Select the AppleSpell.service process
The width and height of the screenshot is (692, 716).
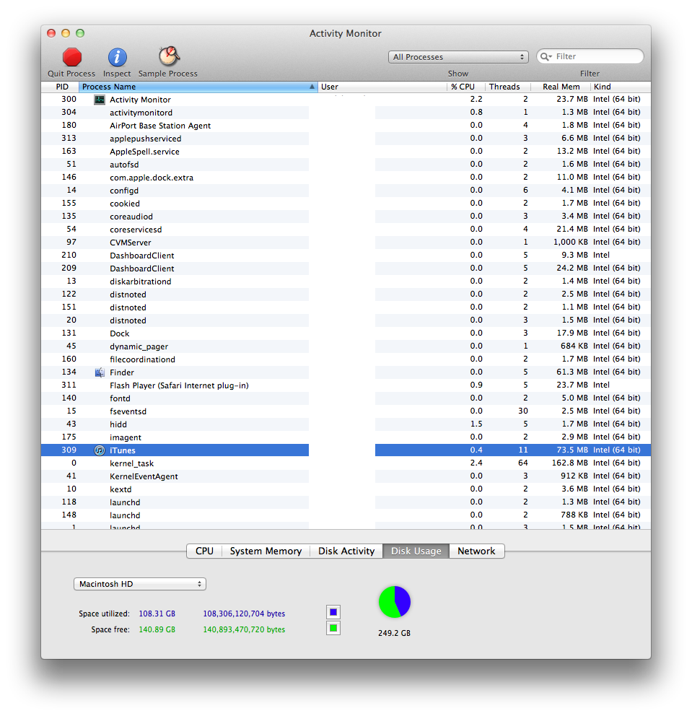click(346, 152)
